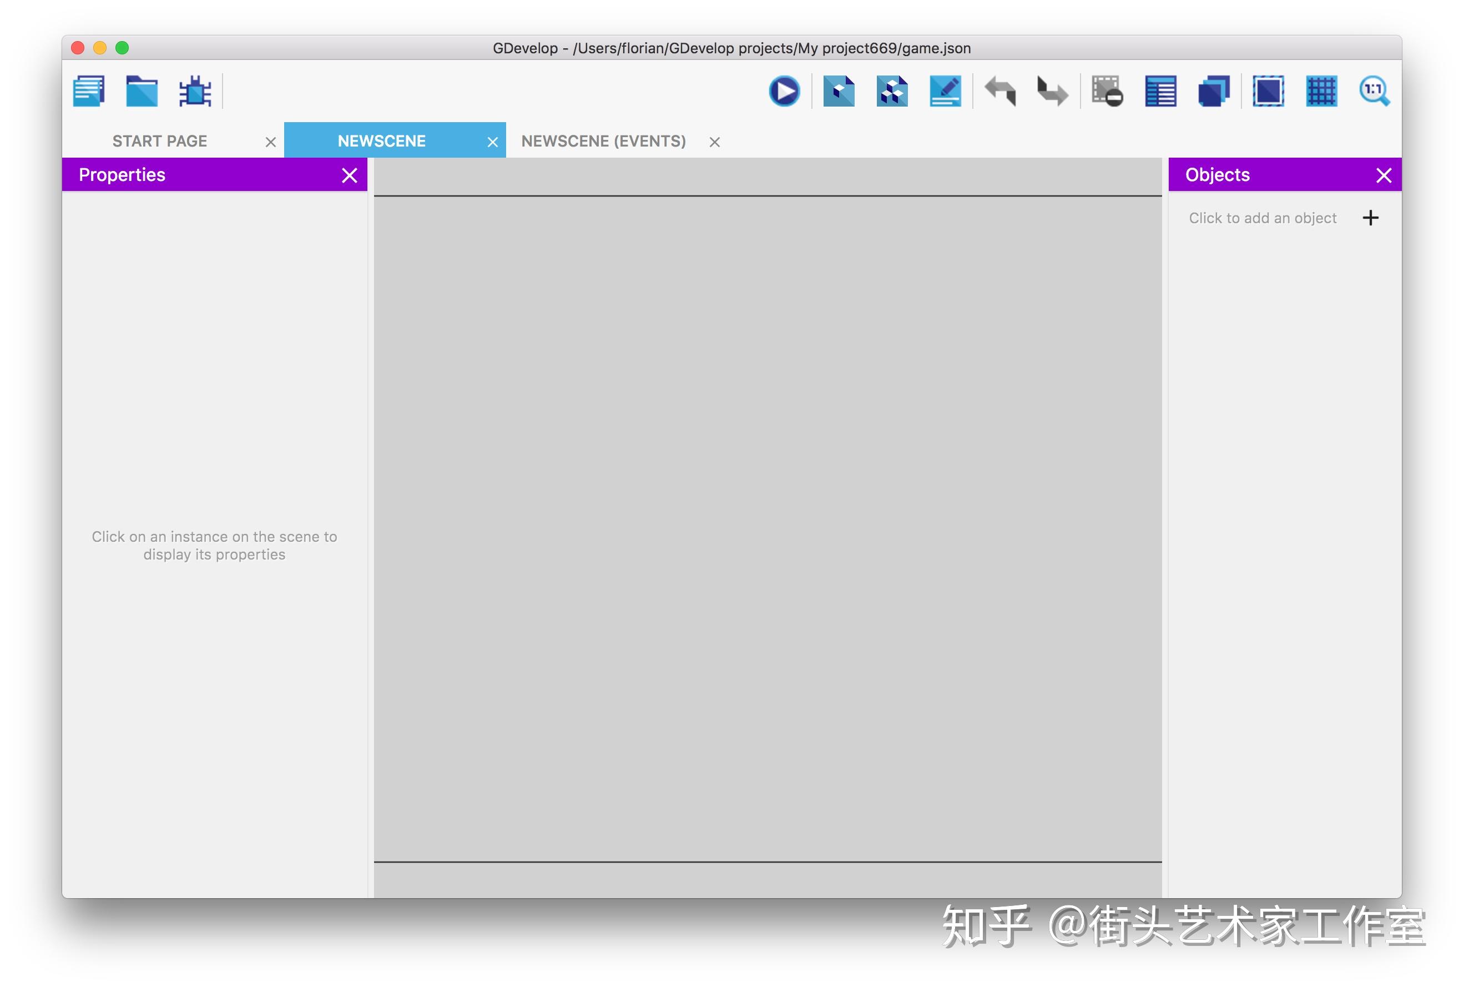Switch to the START PAGE tab

pos(160,141)
